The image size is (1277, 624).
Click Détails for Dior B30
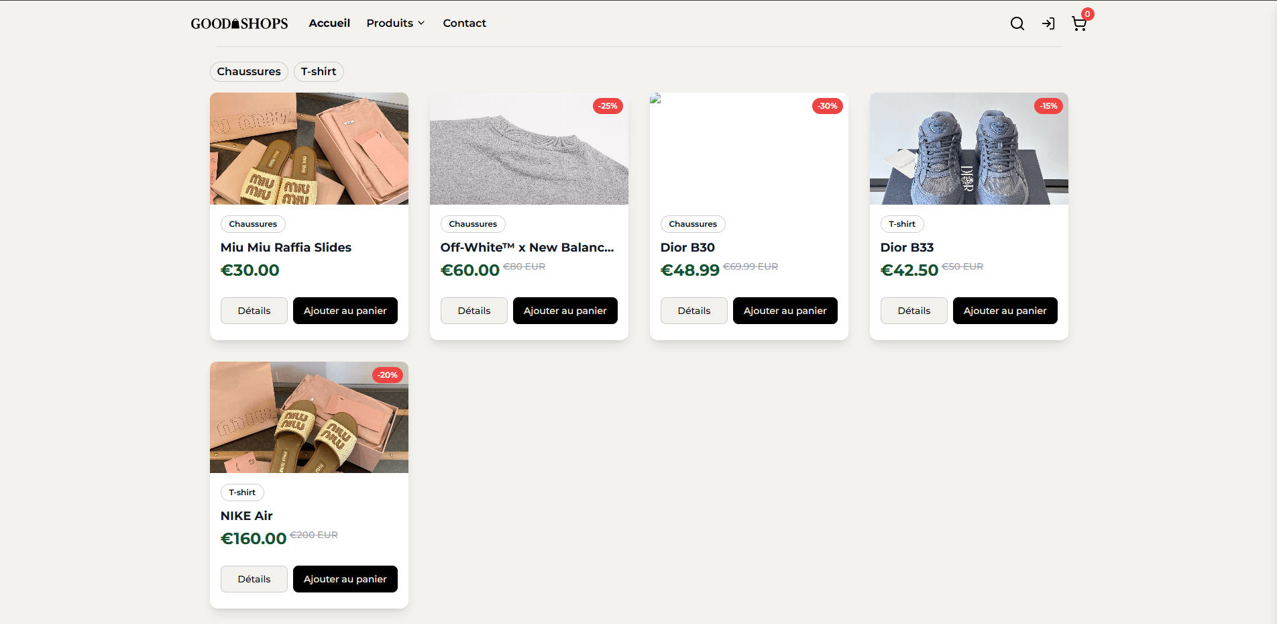(693, 310)
